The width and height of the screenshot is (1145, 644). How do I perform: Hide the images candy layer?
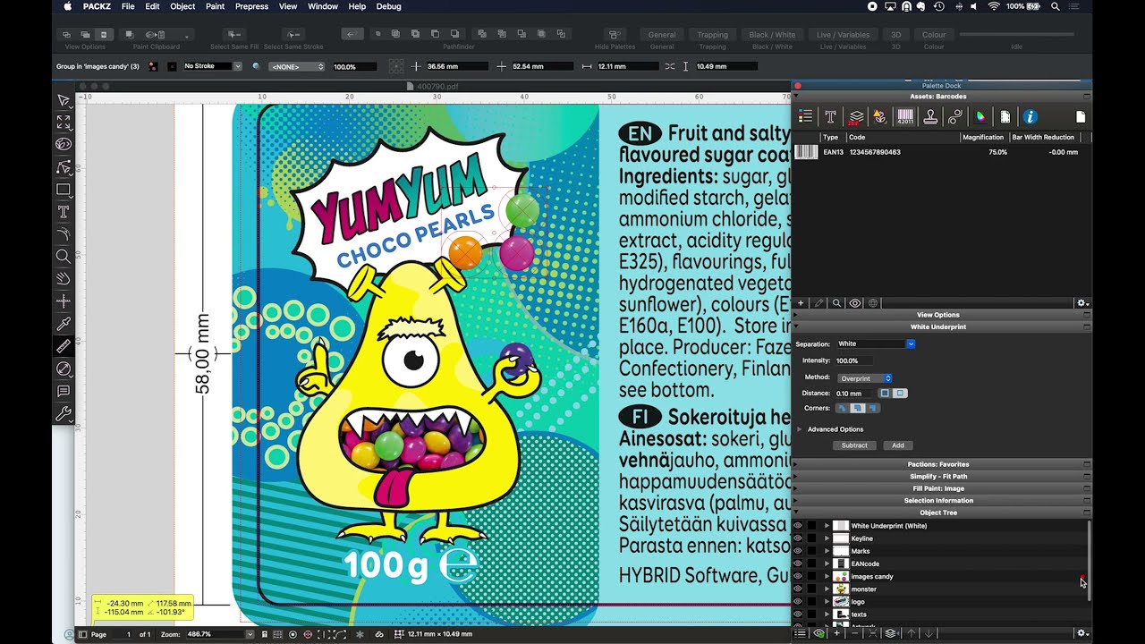click(x=798, y=576)
